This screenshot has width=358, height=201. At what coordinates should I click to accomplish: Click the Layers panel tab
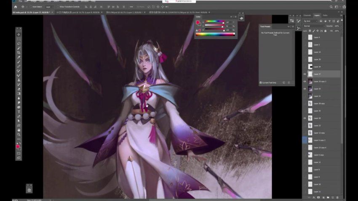[x=317, y=16]
